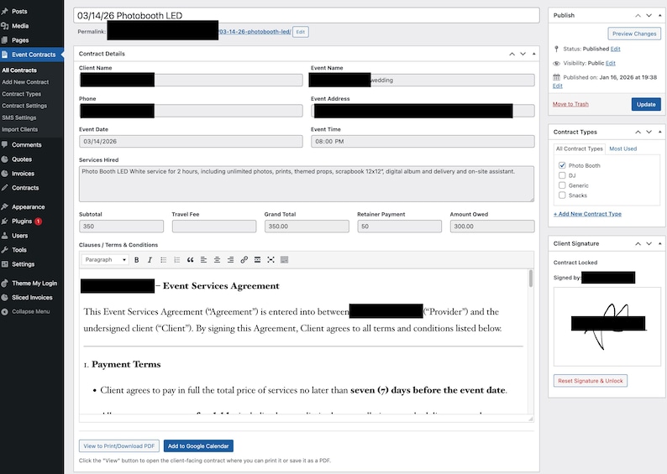Click the Event Date field
The width and height of the screenshot is (667, 474).
point(191,142)
